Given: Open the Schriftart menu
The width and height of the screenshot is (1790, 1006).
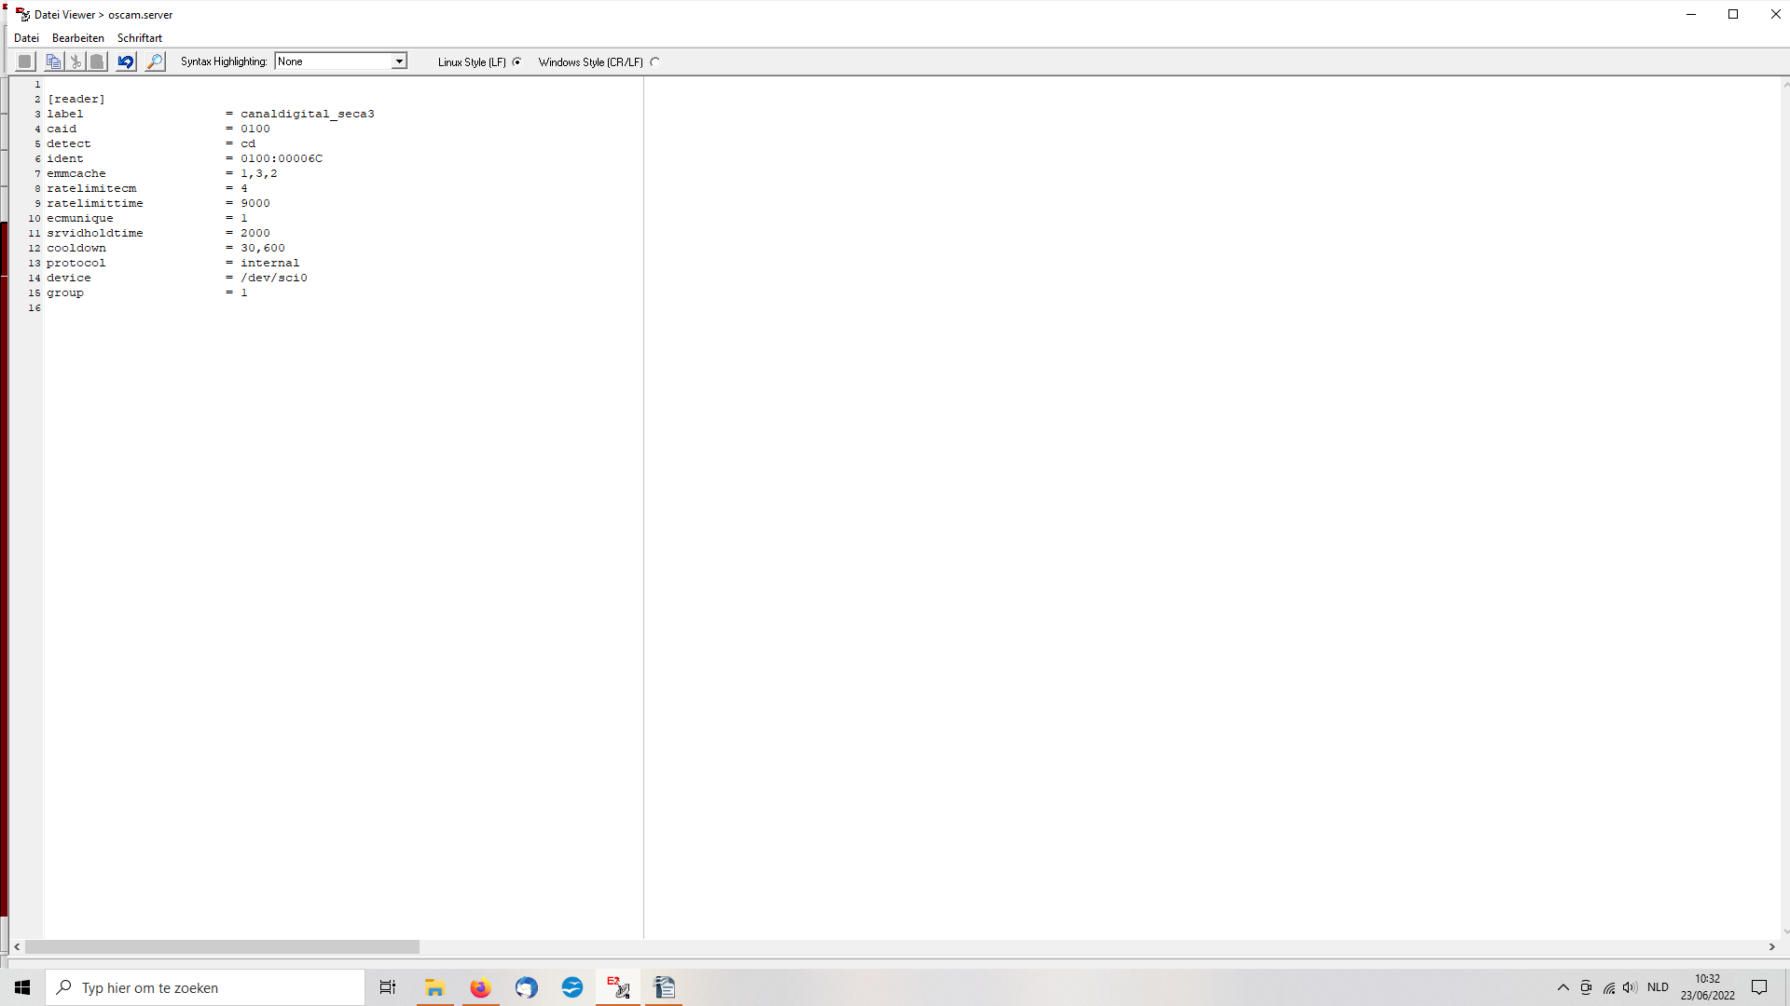Looking at the screenshot, I should [x=140, y=38].
